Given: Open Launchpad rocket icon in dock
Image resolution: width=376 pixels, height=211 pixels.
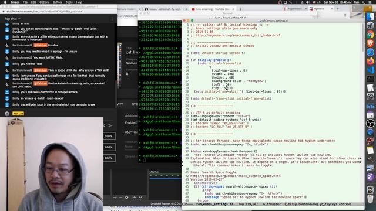Looking at the screenshot, I should [370, 25].
